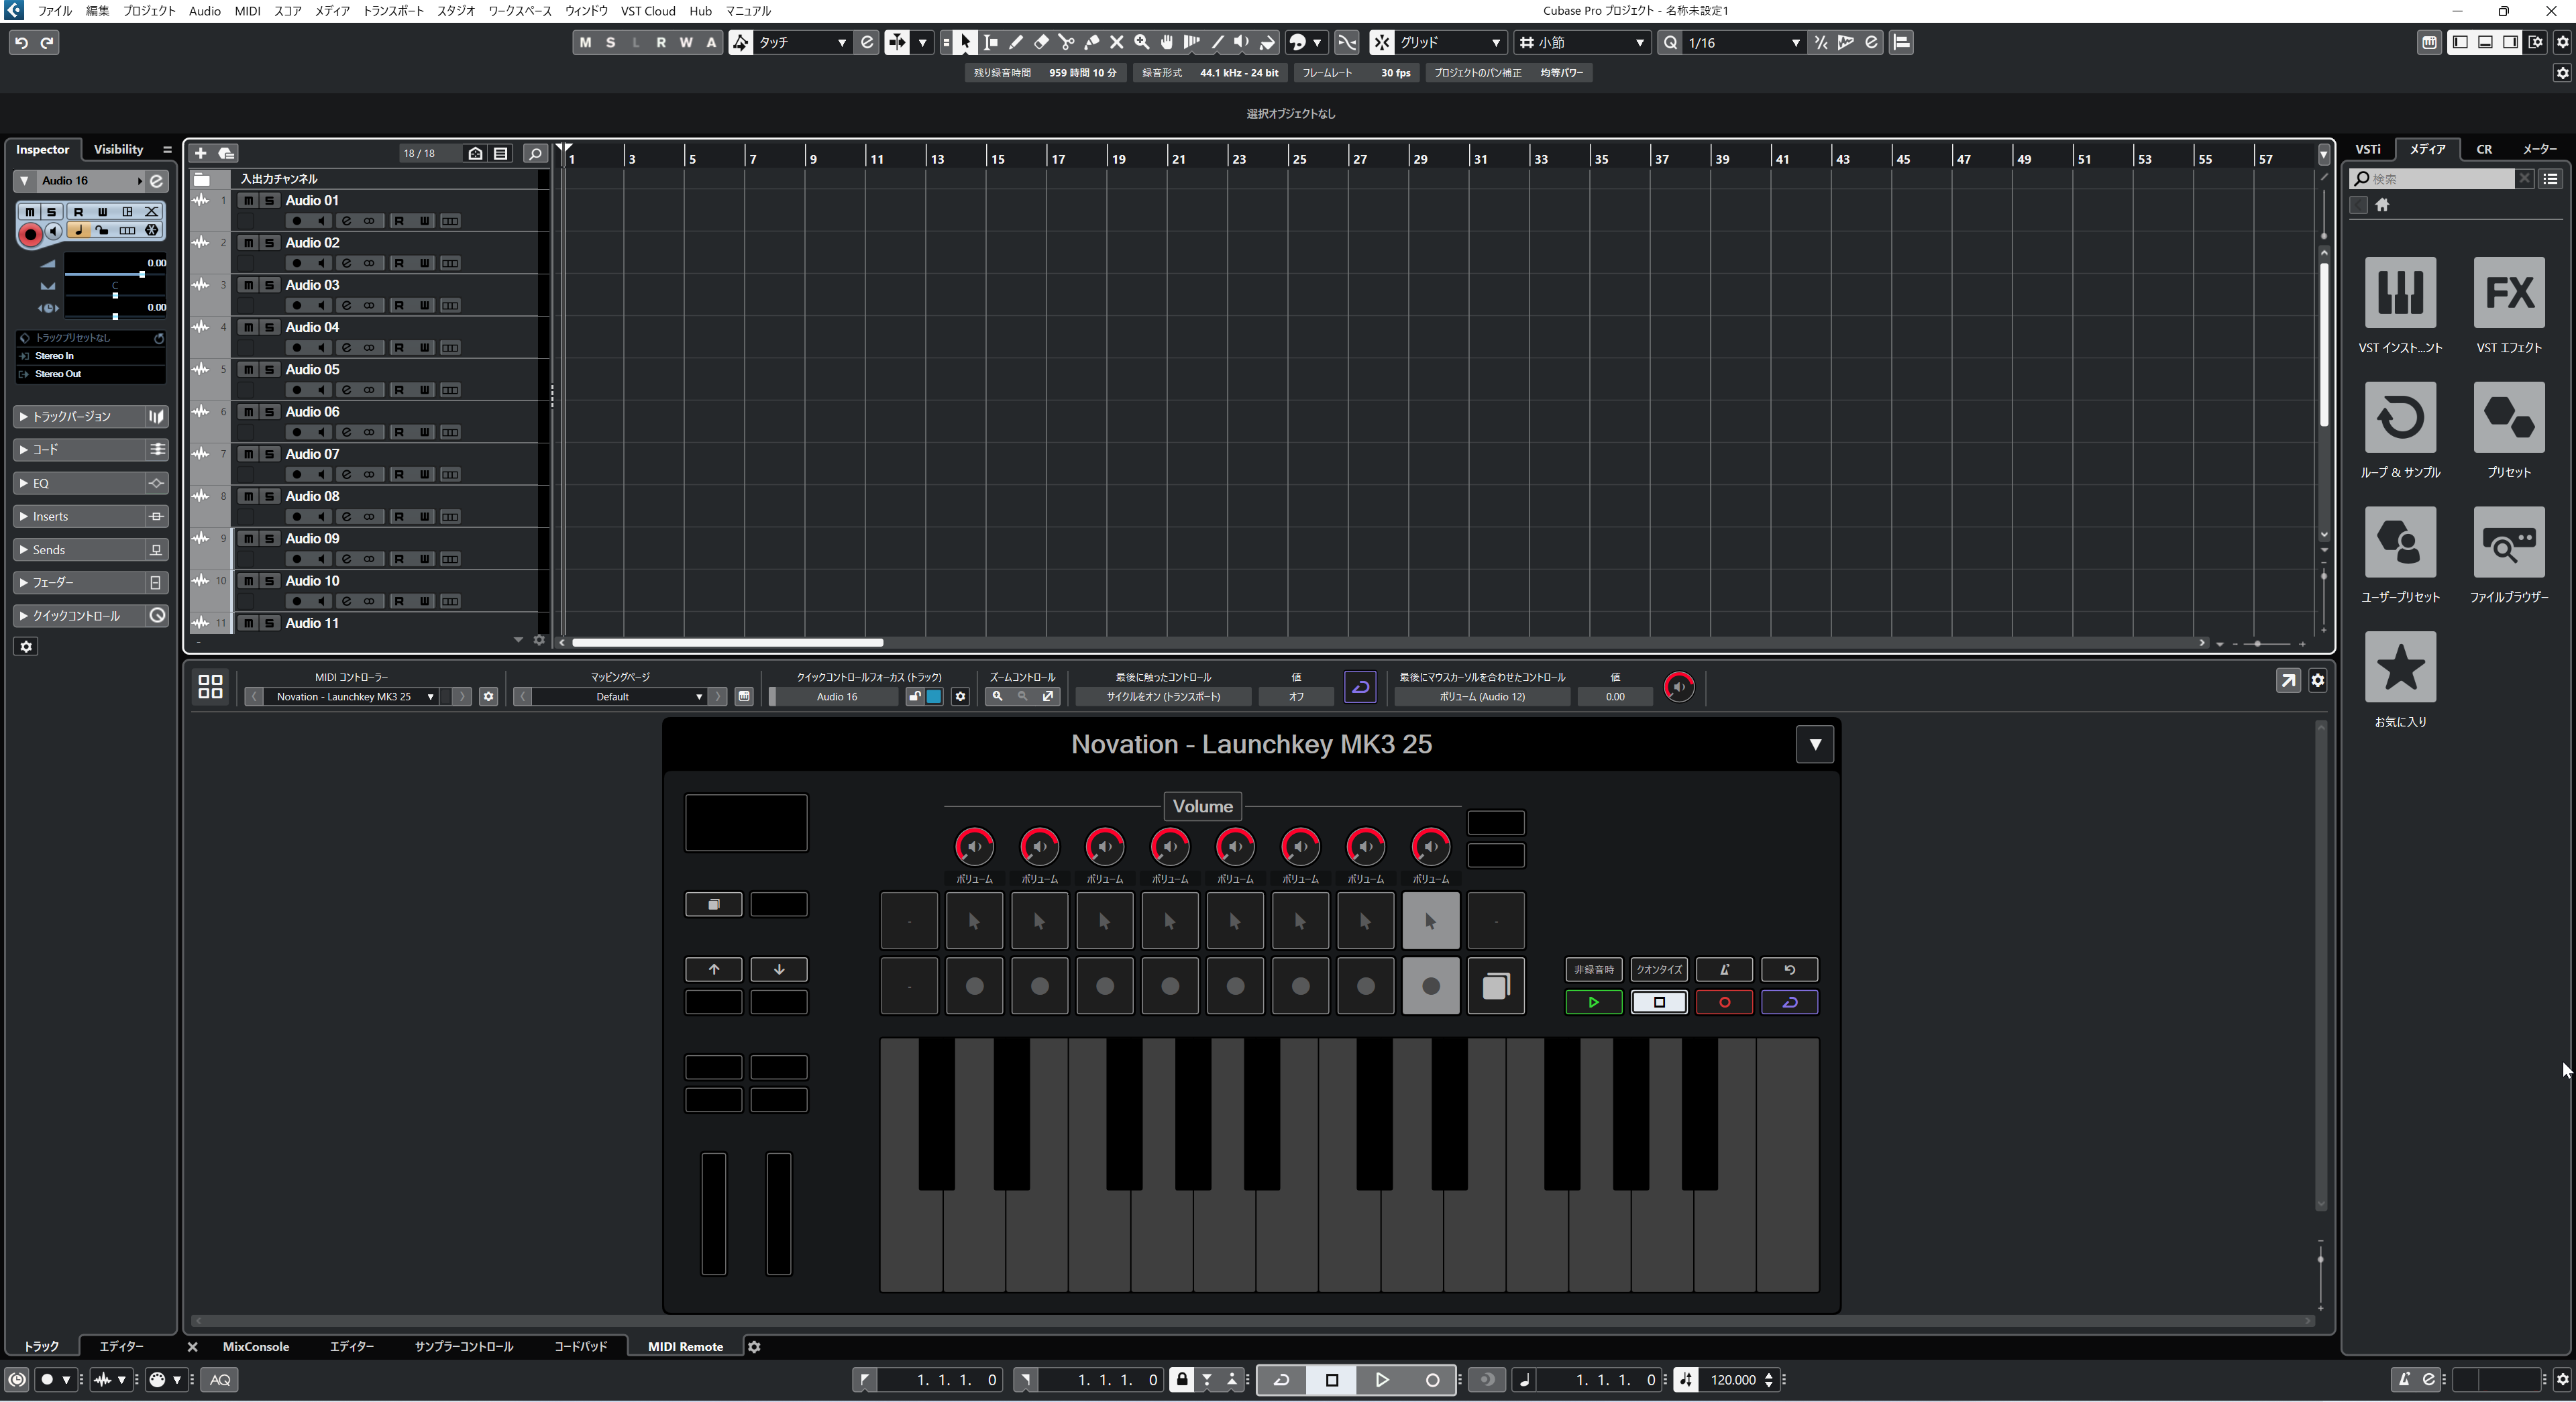Toggle Snap on in the toolbar
2576x1402 pixels.
(1381, 42)
